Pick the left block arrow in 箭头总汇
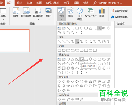Screen dimensions: 132x105 click(64, 81)
